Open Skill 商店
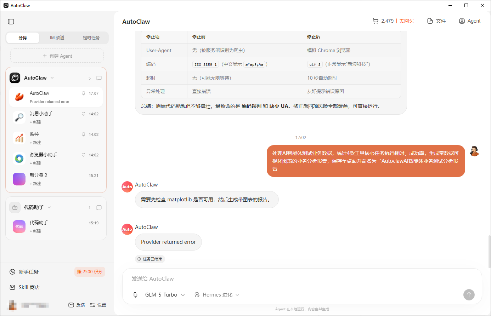 [x=25, y=287]
